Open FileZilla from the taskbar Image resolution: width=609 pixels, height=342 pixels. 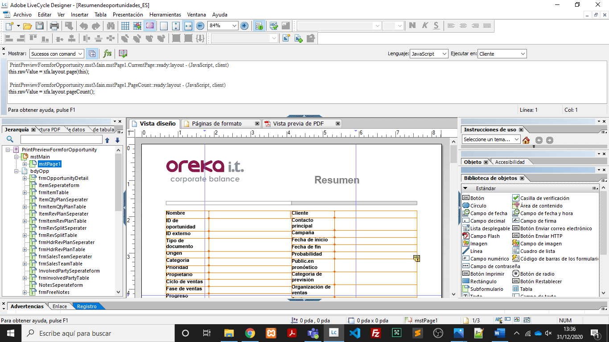(x=375, y=333)
